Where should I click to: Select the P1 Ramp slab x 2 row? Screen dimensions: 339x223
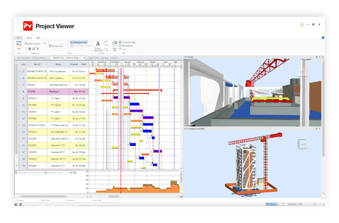pyautogui.click(x=54, y=125)
